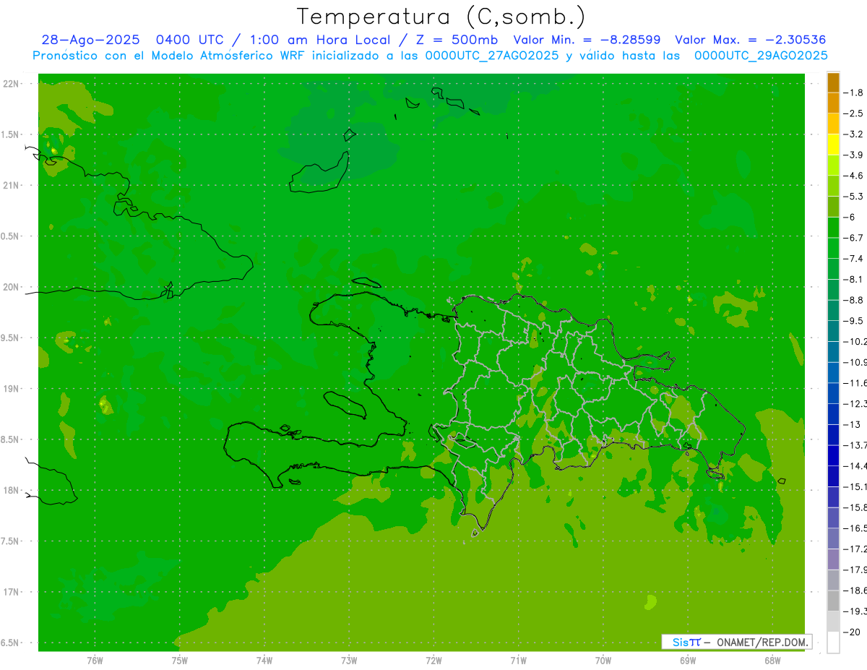Click the "-7.4" colorbar label
The height and width of the screenshot is (670, 867).
tap(853, 259)
